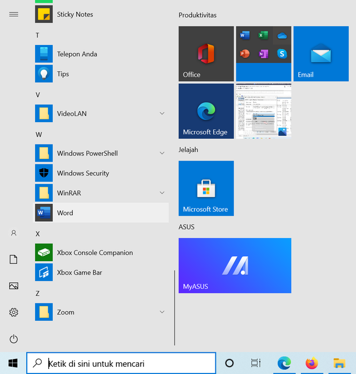Image resolution: width=356 pixels, height=374 pixels.
Task: Open the Pictures sidebar icon
Action: (x=13, y=286)
